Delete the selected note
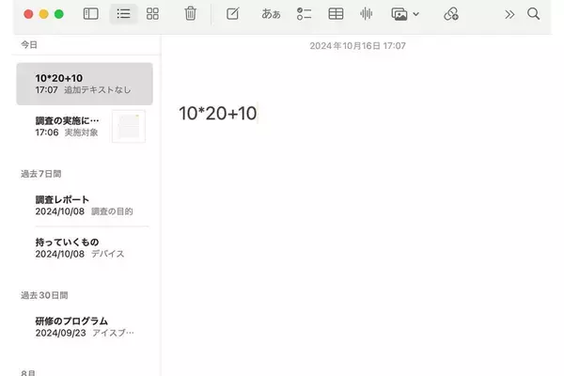The width and height of the screenshot is (564, 376). [191, 14]
